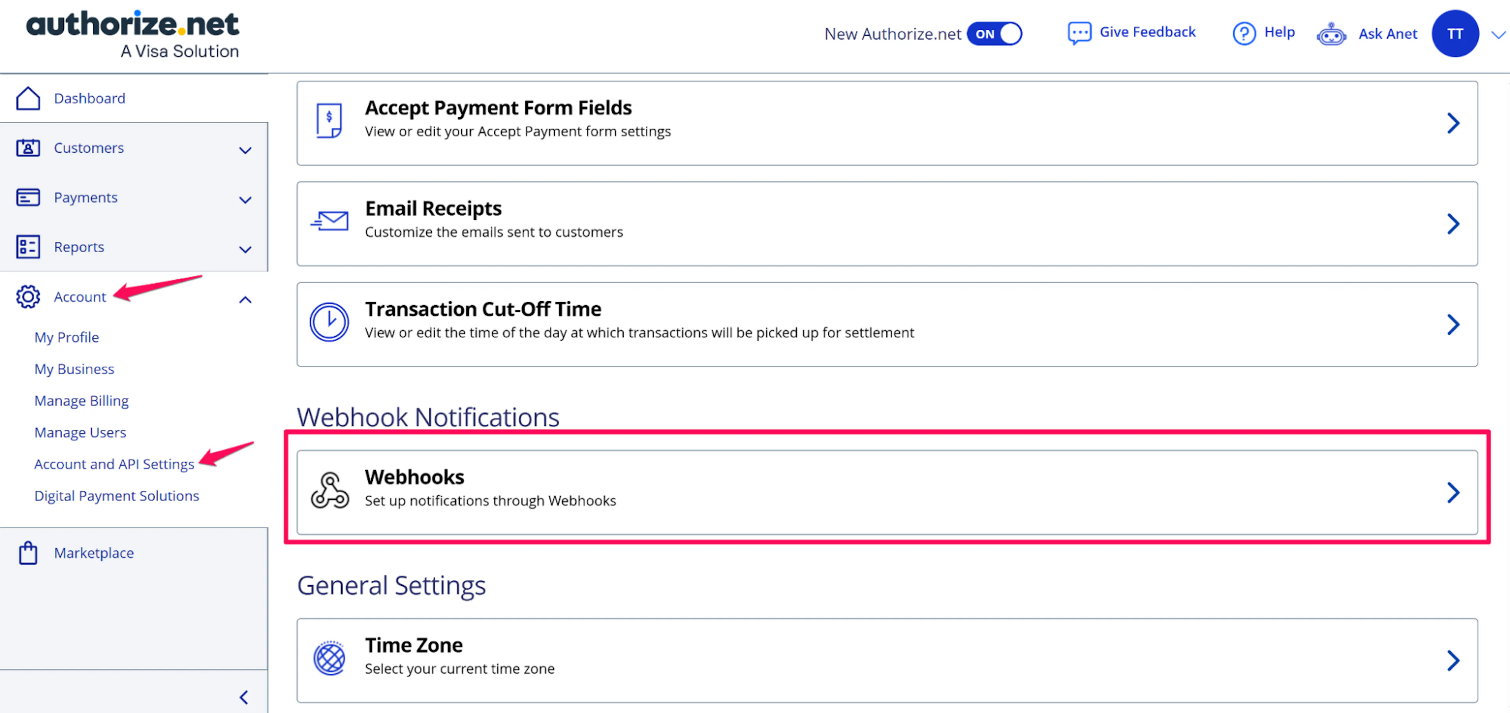Viewport: 1510px width, 713px height.
Task: Click the Time Zone globe icon
Action: (330, 658)
